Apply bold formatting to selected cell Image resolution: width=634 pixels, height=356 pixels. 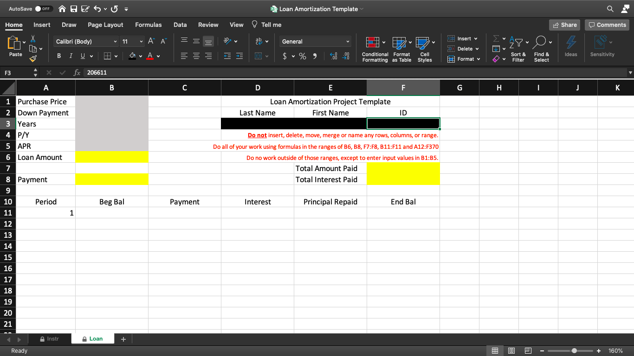tap(58, 56)
